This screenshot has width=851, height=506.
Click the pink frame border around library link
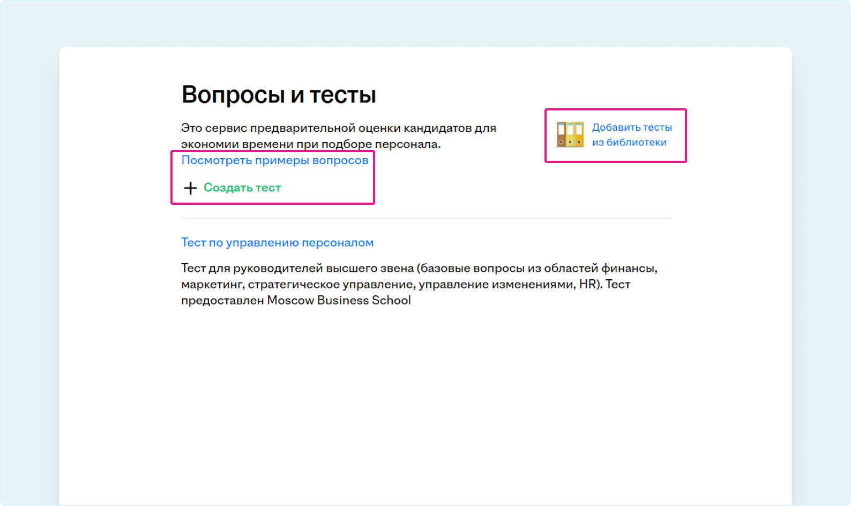click(x=615, y=109)
